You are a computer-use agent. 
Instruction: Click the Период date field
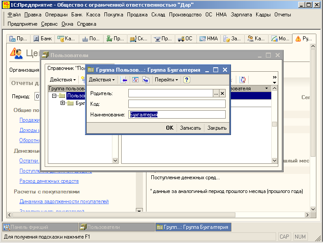pos(37,96)
